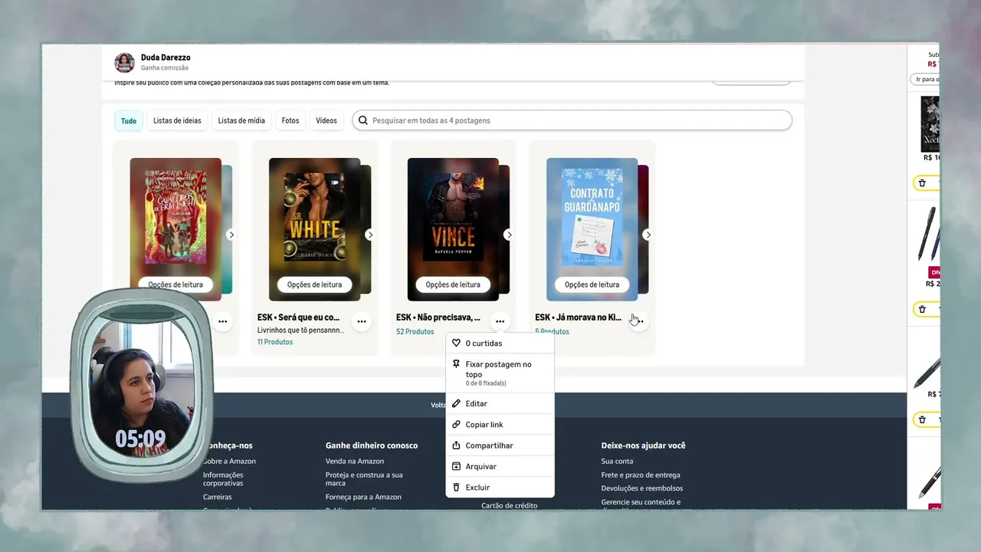Open 'Proteja e construa a sua marca' link
The height and width of the screenshot is (552, 981).
[364, 479]
